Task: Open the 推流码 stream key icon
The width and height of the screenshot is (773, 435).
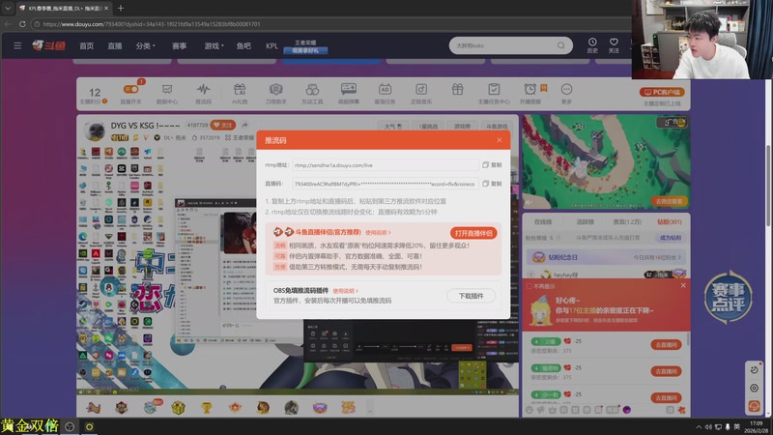Action: 203,94
